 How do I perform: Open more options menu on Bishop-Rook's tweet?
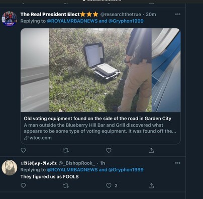click(x=178, y=163)
